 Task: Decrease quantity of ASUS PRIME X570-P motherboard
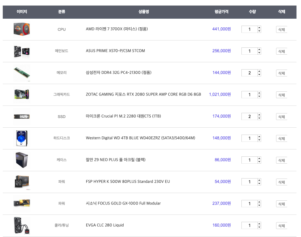(259, 53)
